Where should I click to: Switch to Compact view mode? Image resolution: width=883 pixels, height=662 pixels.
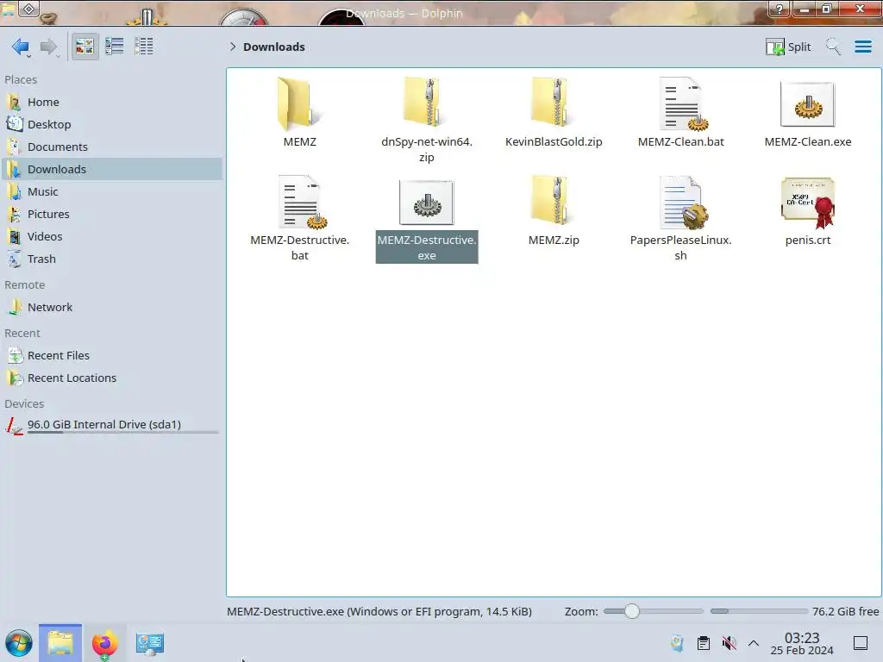(x=115, y=47)
